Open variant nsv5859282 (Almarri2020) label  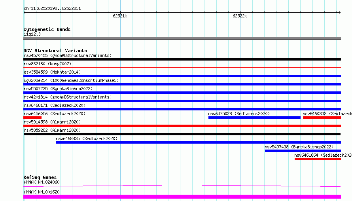click(x=52, y=130)
